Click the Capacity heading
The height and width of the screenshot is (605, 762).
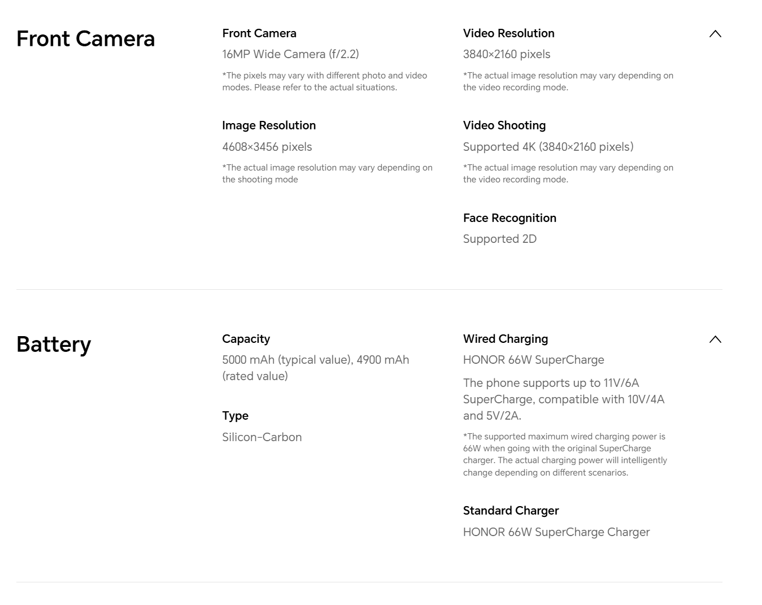(246, 339)
